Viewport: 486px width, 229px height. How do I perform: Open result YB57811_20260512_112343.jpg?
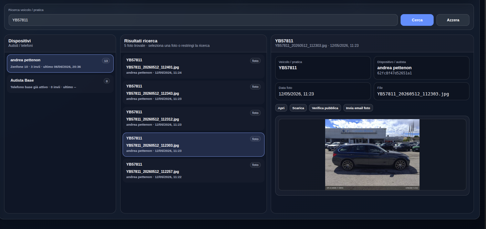tap(194, 93)
